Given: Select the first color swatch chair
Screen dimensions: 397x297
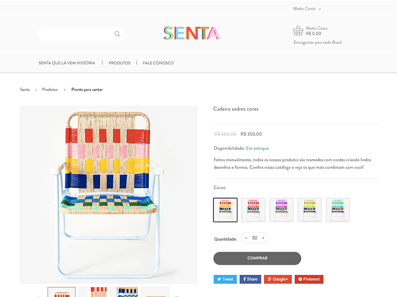Looking at the screenshot, I should pos(225,210).
